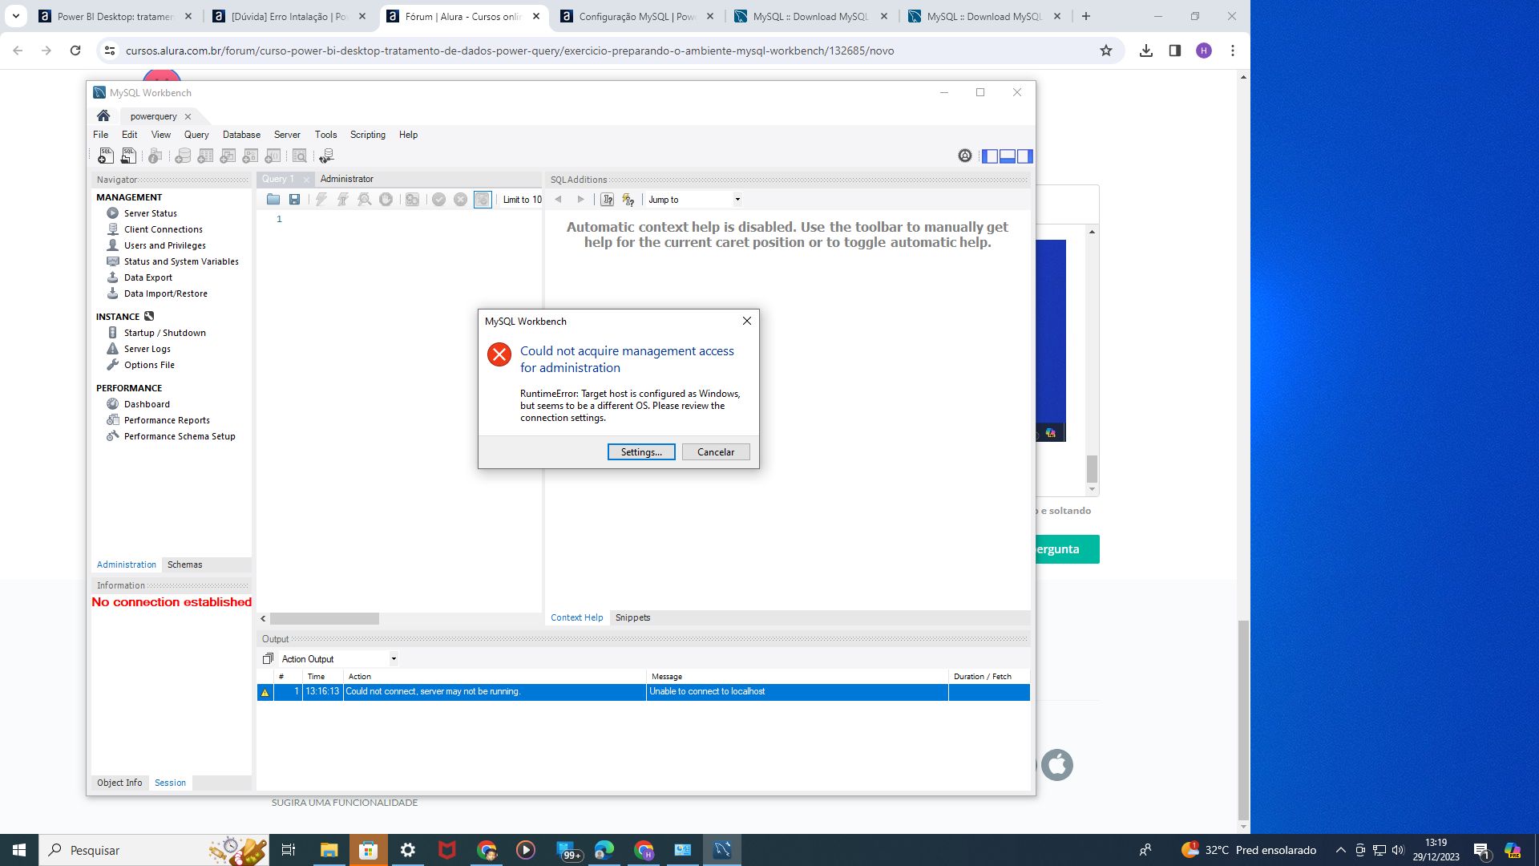Open Users and Privileges item

[164, 245]
